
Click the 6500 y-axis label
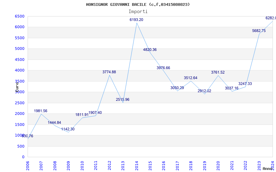(20, 16)
